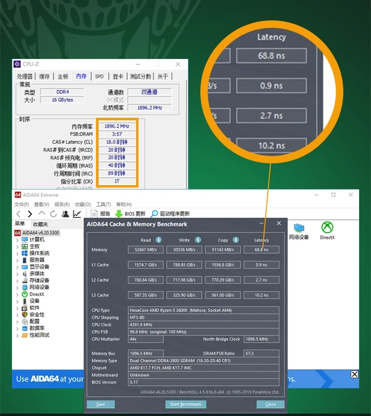Viewport: 371px width, 416px height.
Task: Select 数据库 in the AIDA64 tree
Action: (x=33, y=328)
